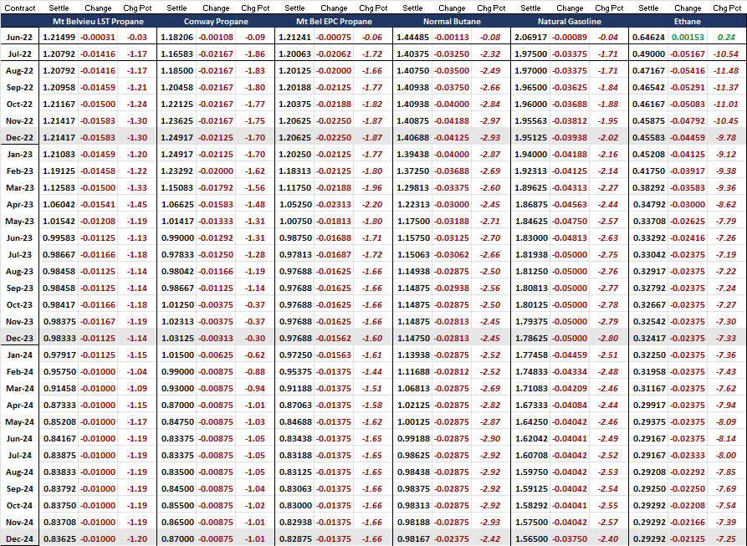Click the Dec-24 contract row label
Viewport: 747px width, 546px height.
point(19,538)
